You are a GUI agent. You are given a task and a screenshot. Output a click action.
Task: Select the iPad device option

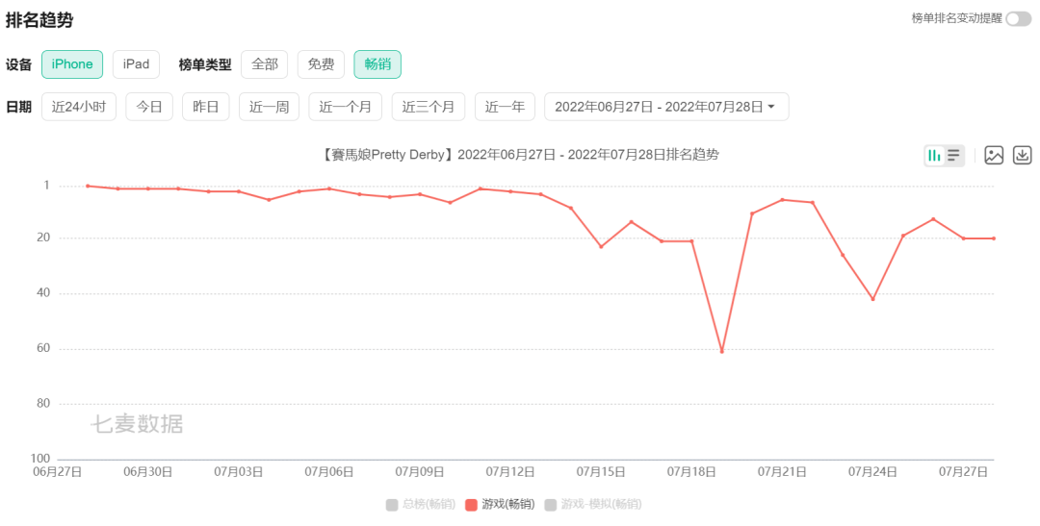point(136,64)
